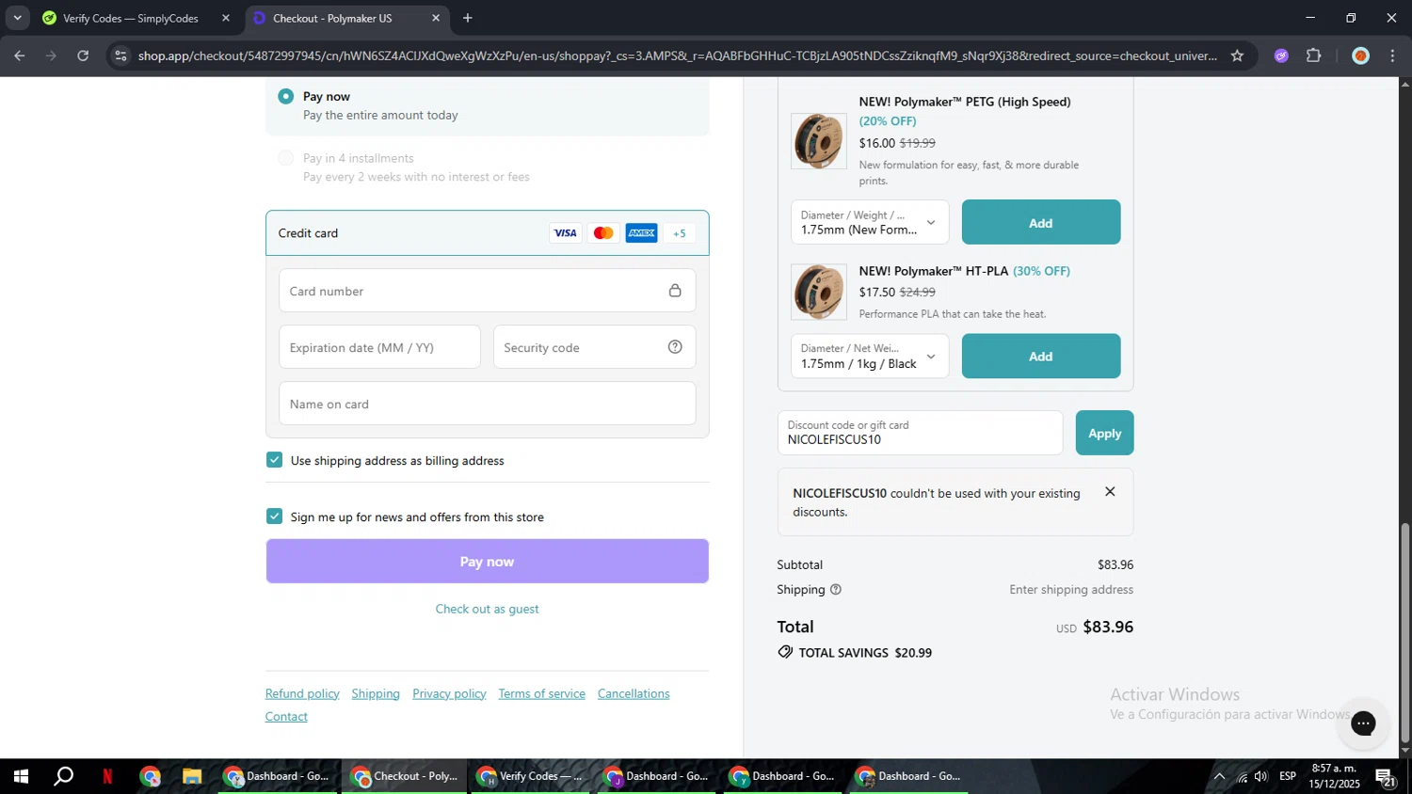Open the Privacy policy link
1412x794 pixels.
click(449, 693)
